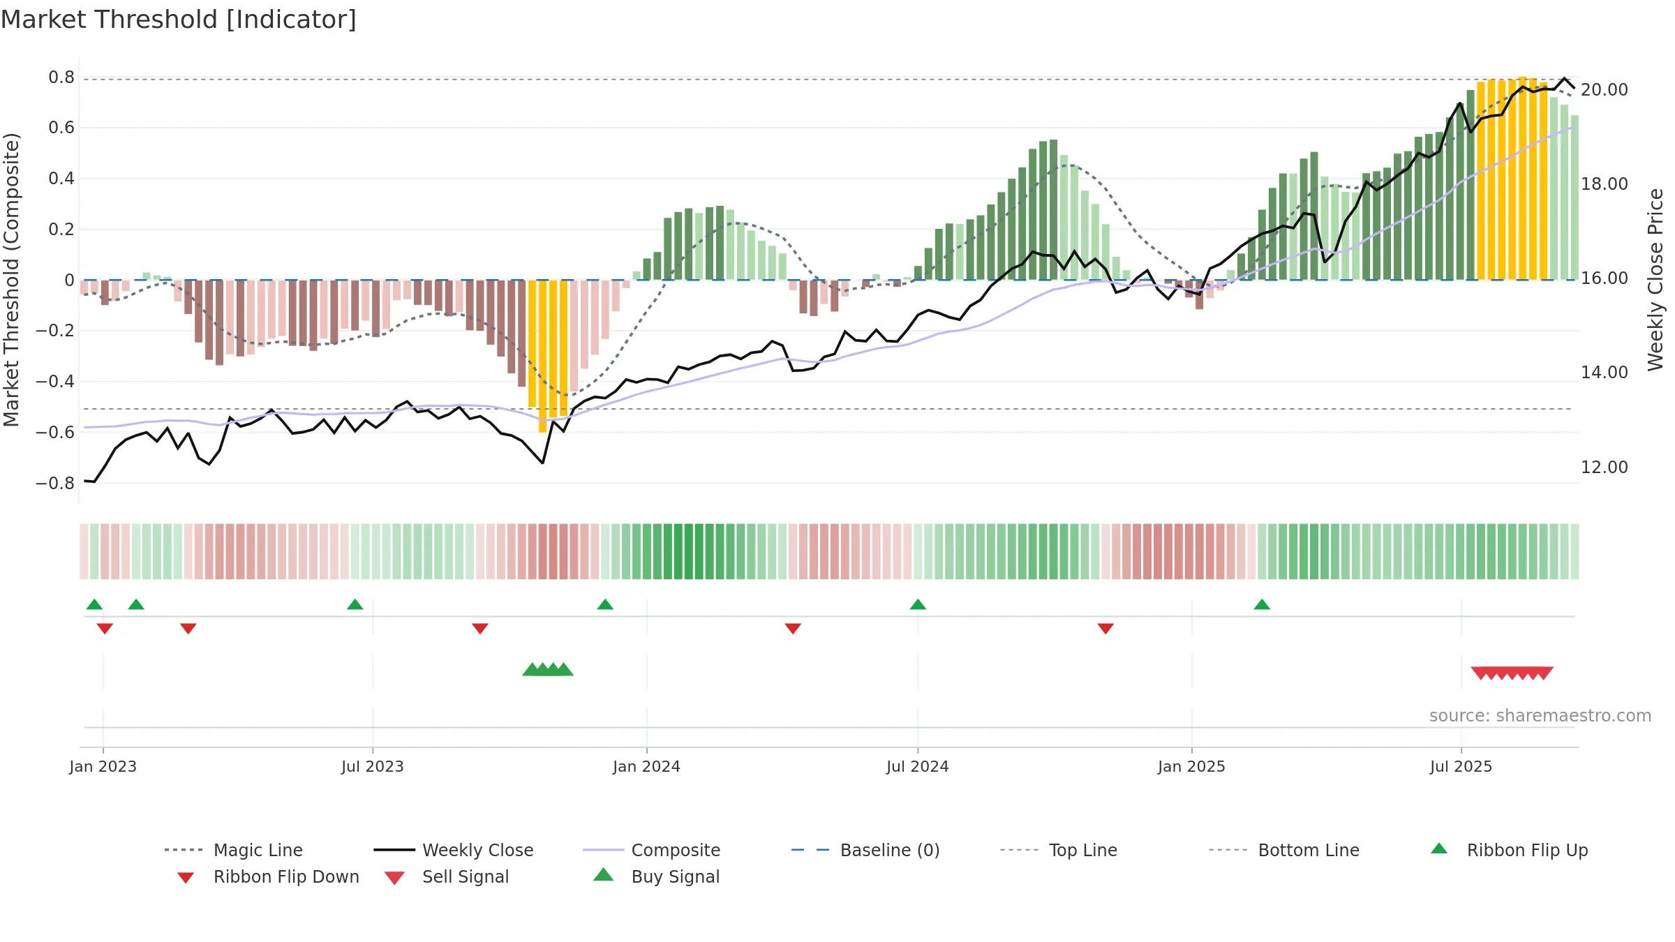This screenshot has height=942, width=1675.
Task: Click the ribbon flip up marker at Jul 2024
Action: (918, 604)
